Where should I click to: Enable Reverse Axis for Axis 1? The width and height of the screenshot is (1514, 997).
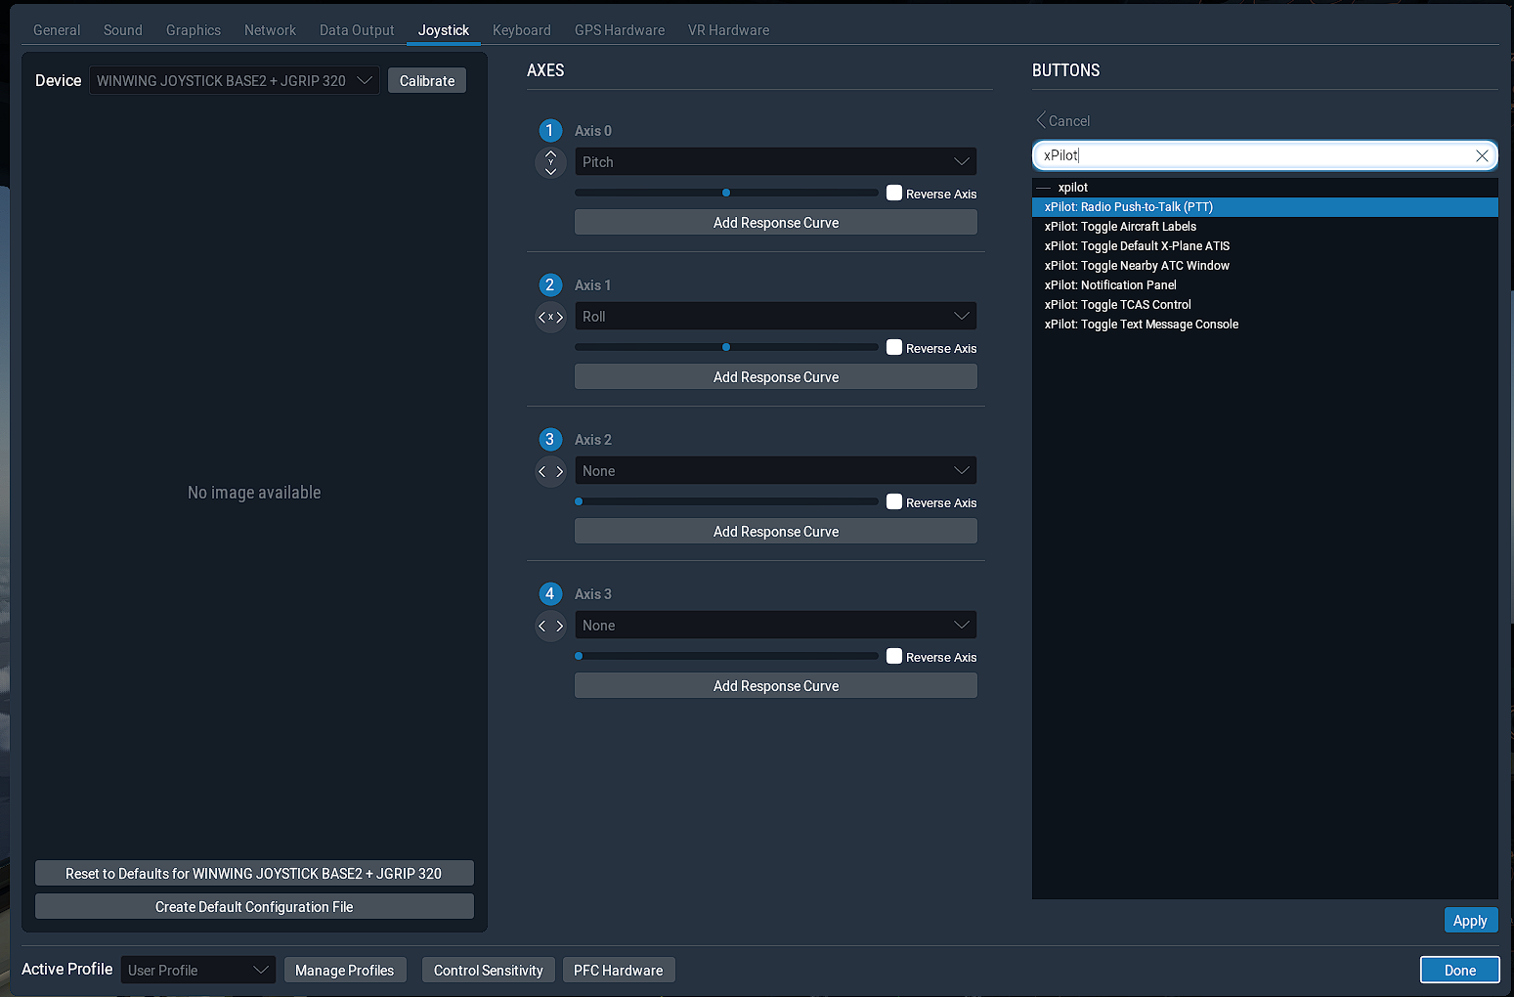coord(893,347)
